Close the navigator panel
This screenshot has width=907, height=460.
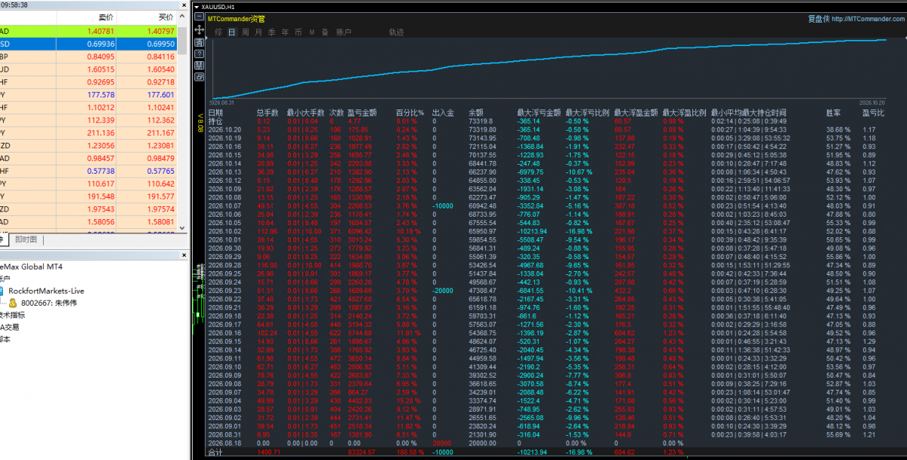point(183,255)
